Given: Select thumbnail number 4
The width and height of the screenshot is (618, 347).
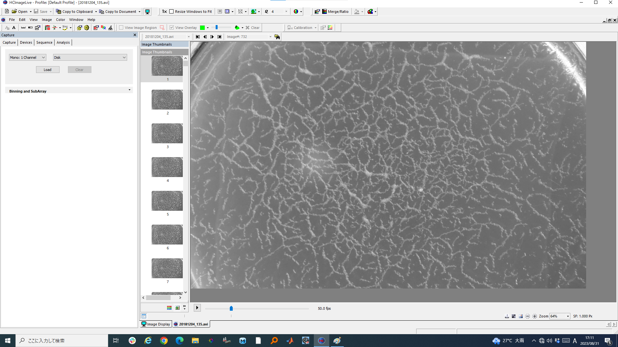Looking at the screenshot, I should (167, 167).
